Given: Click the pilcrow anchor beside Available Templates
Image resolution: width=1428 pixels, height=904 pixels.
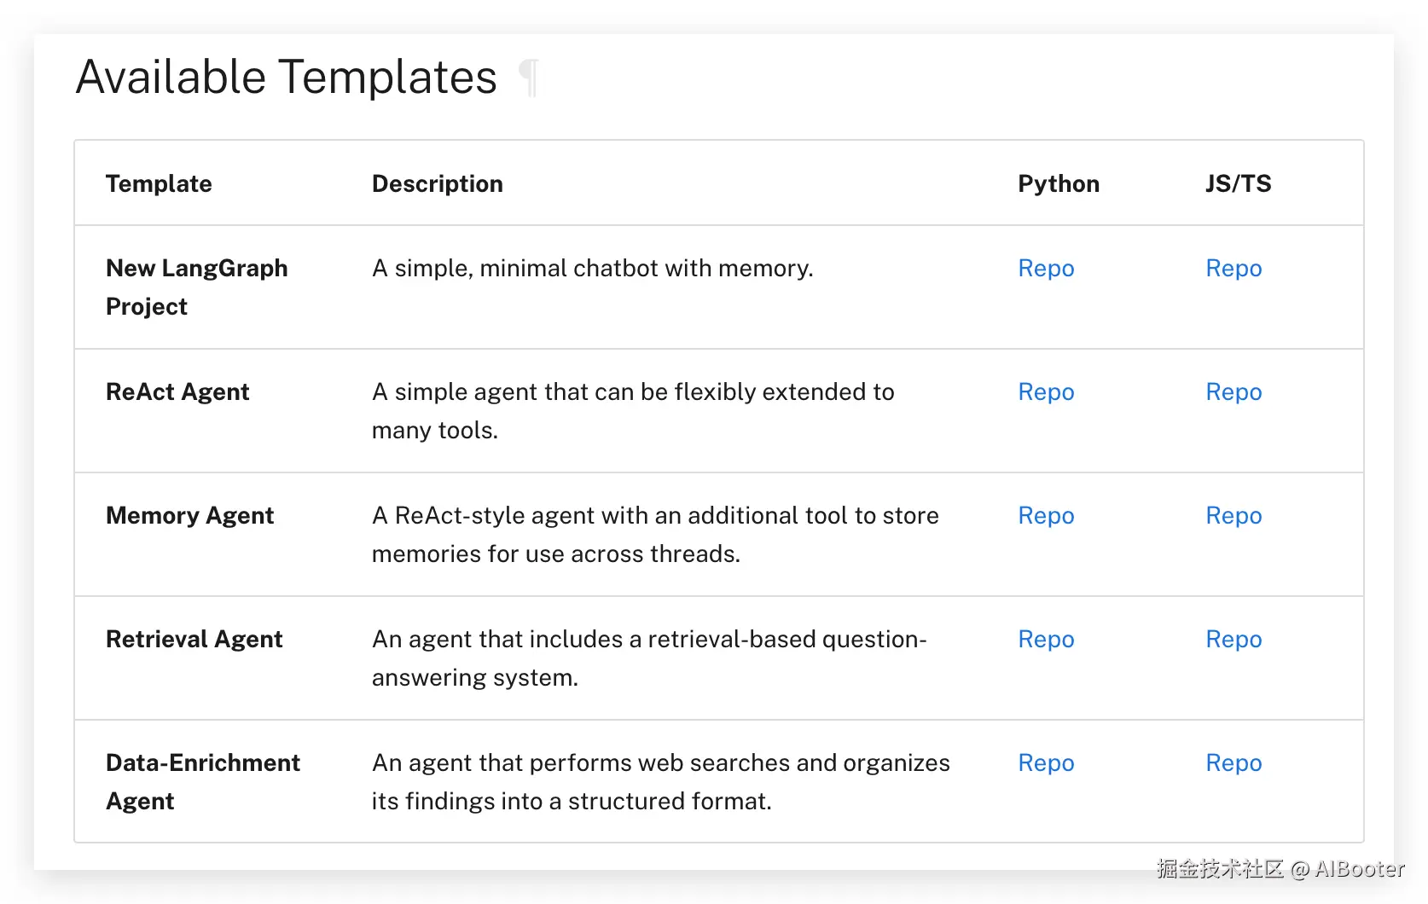Looking at the screenshot, I should point(529,78).
